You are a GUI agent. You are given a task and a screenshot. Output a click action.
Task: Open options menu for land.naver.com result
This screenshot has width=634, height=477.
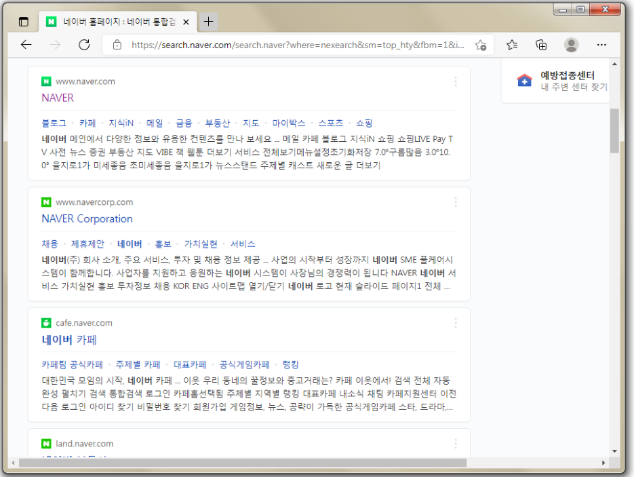click(x=456, y=444)
